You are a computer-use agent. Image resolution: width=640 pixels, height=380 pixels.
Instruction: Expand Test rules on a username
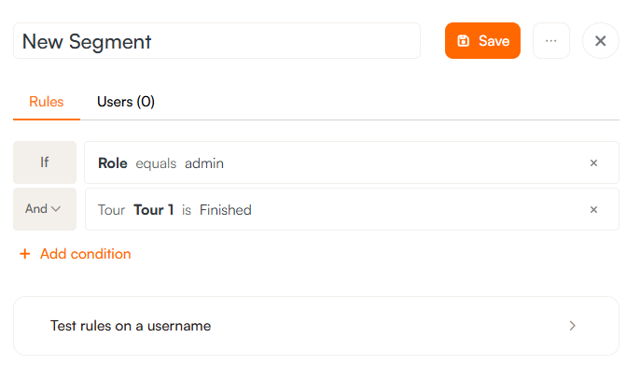tap(131, 326)
